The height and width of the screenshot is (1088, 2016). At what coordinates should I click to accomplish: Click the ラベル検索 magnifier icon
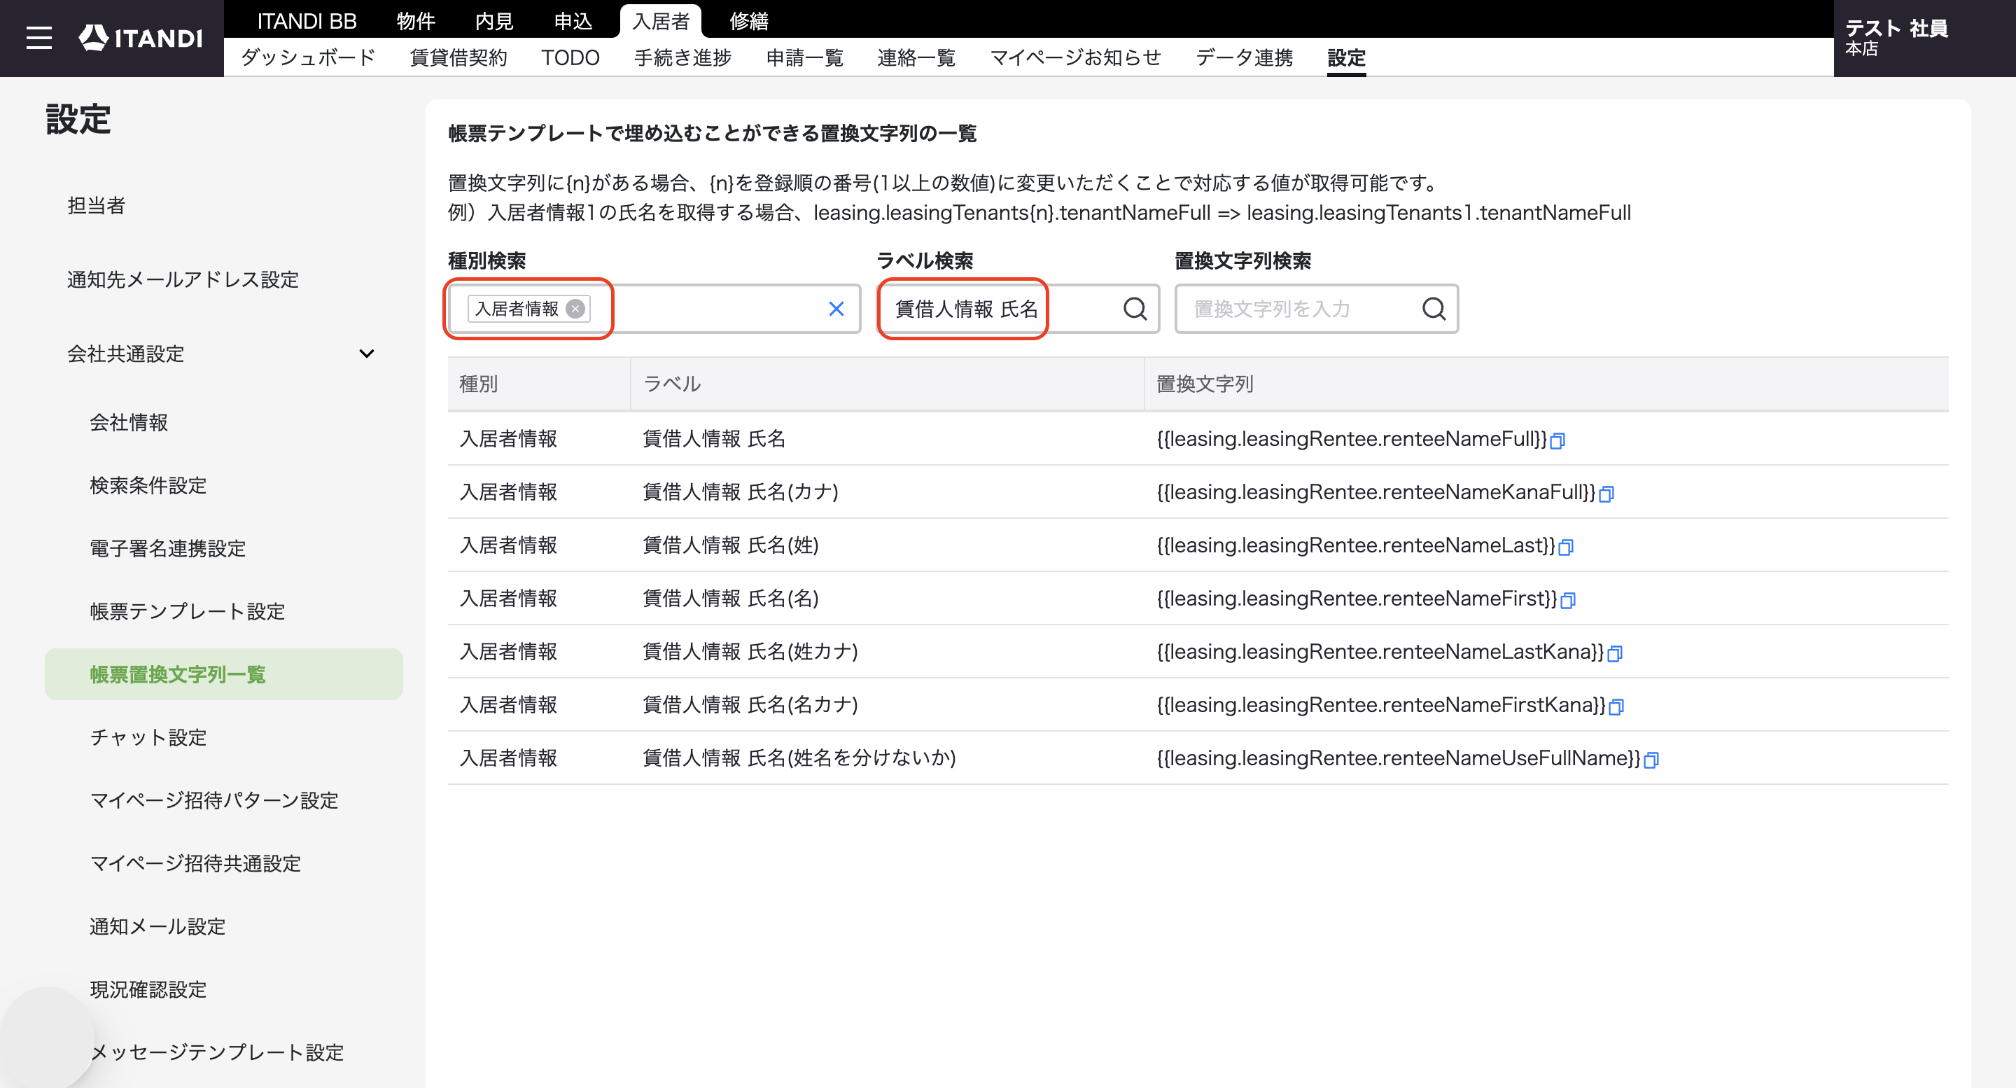[x=1135, y=309]
